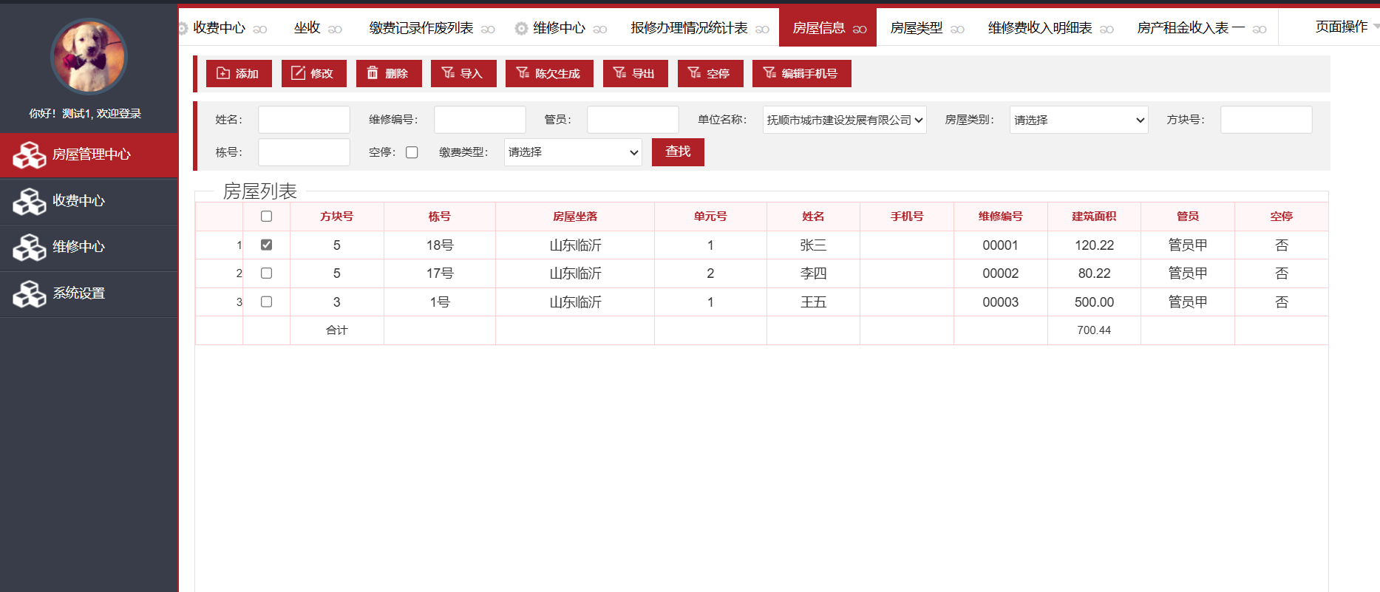Click the 查找 search button
The height and width of the screenshot is (592, 1380).
point(677,152)
